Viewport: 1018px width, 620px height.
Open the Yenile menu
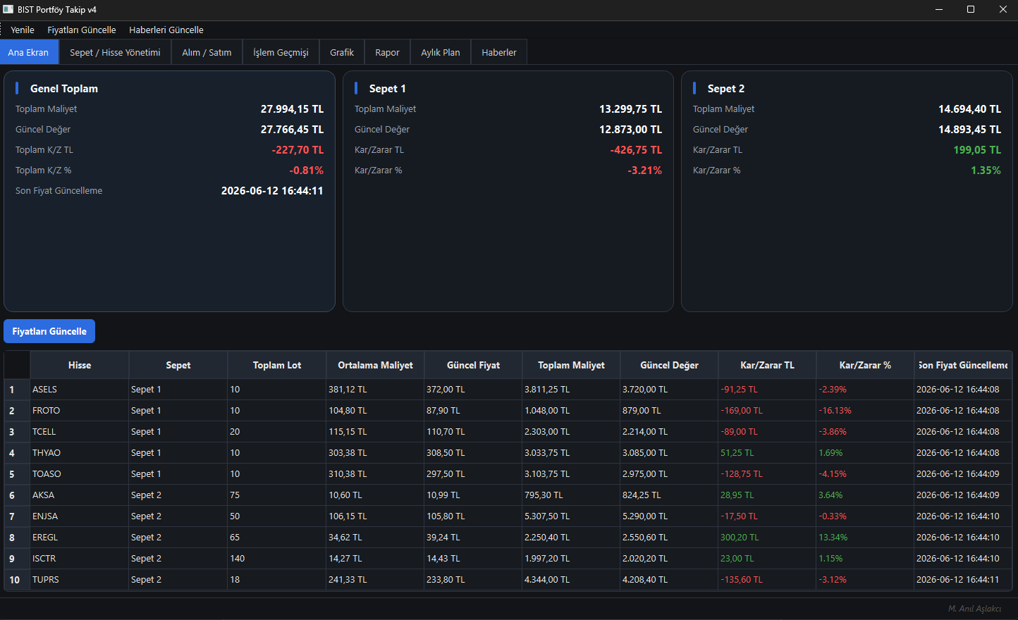coord(23,30)
